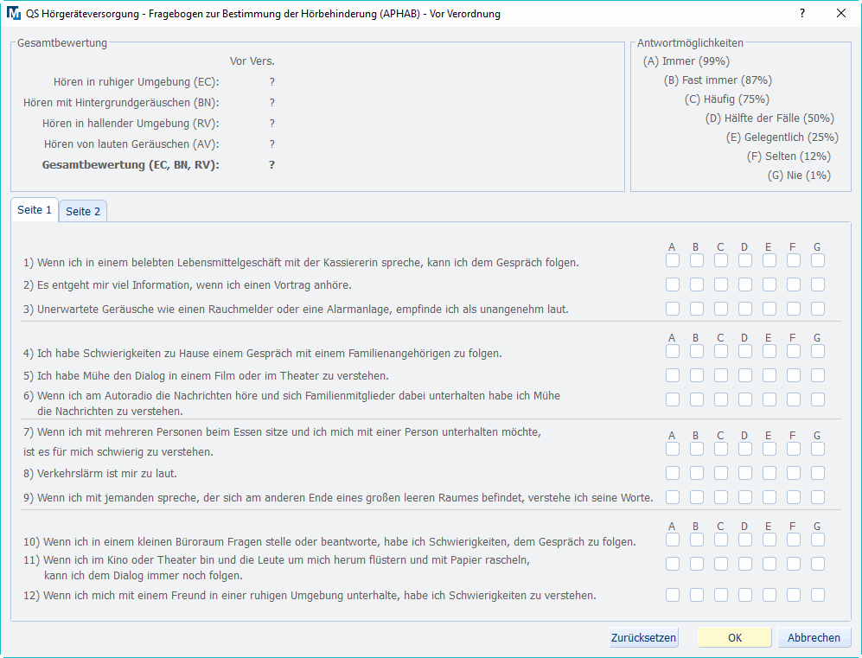Screen dimensions: 862x658
Task: Open the help question mark button
Action: point(802,13)
